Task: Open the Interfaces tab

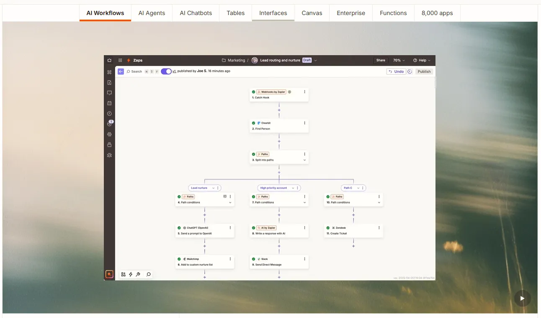Action: click(273, 13)
